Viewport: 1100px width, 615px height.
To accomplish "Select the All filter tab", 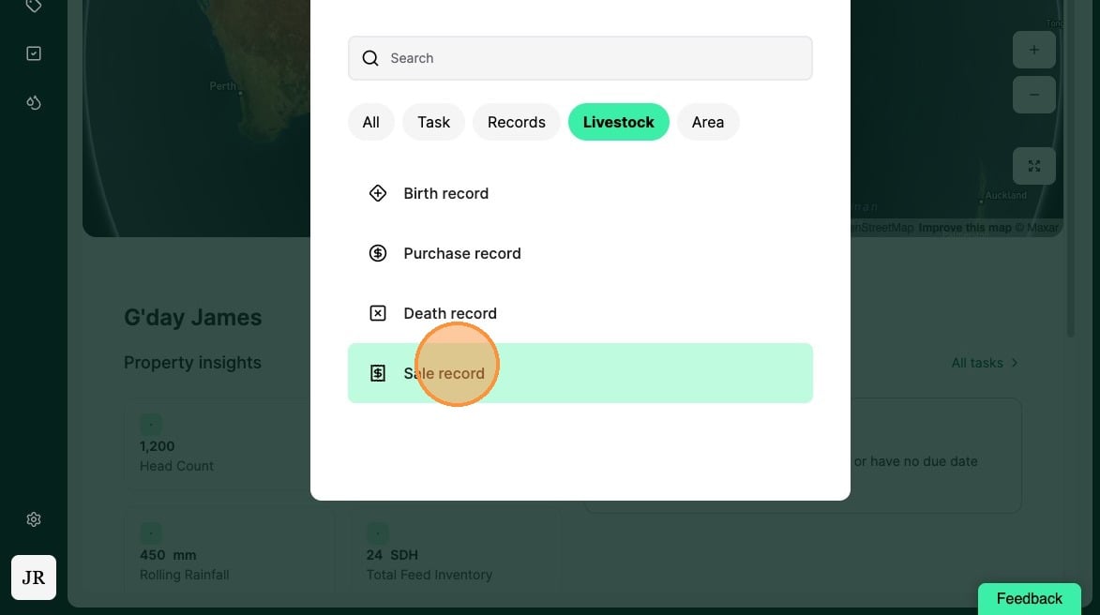I will click(371, 122).
